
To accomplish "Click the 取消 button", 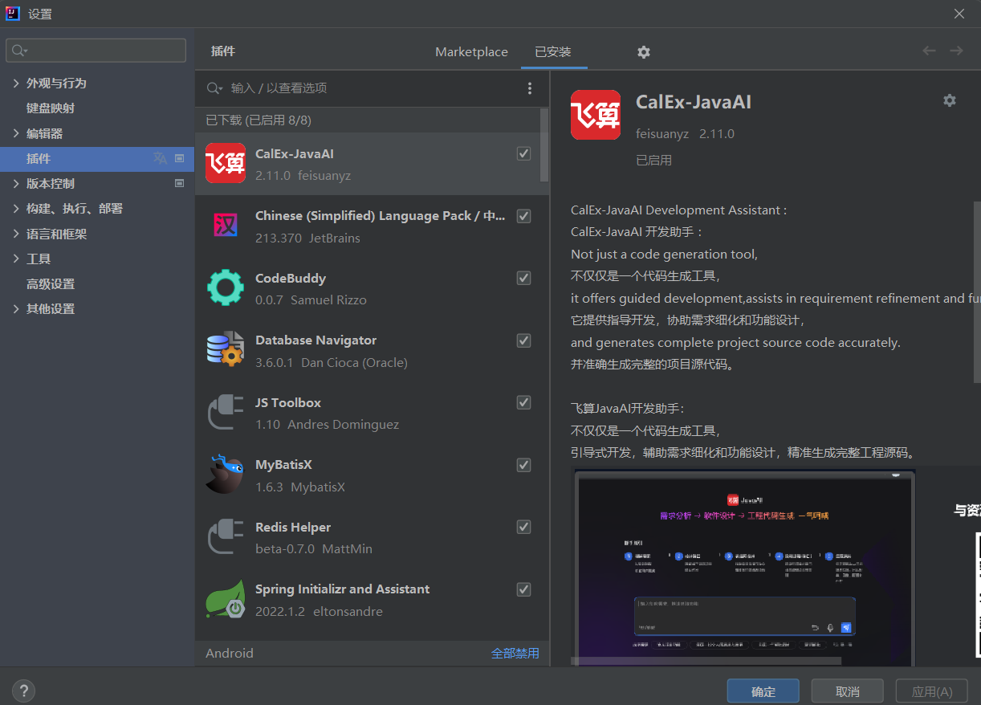I will click(847, 691).
